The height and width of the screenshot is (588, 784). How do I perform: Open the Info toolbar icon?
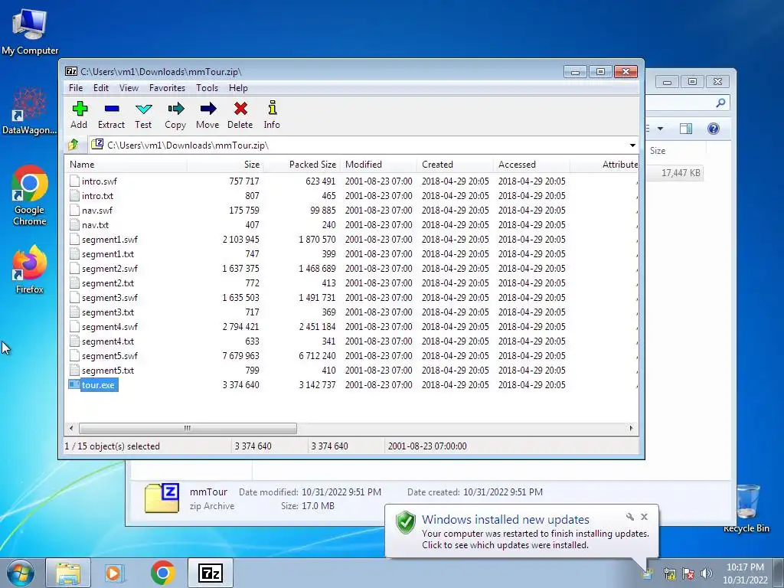272,109
